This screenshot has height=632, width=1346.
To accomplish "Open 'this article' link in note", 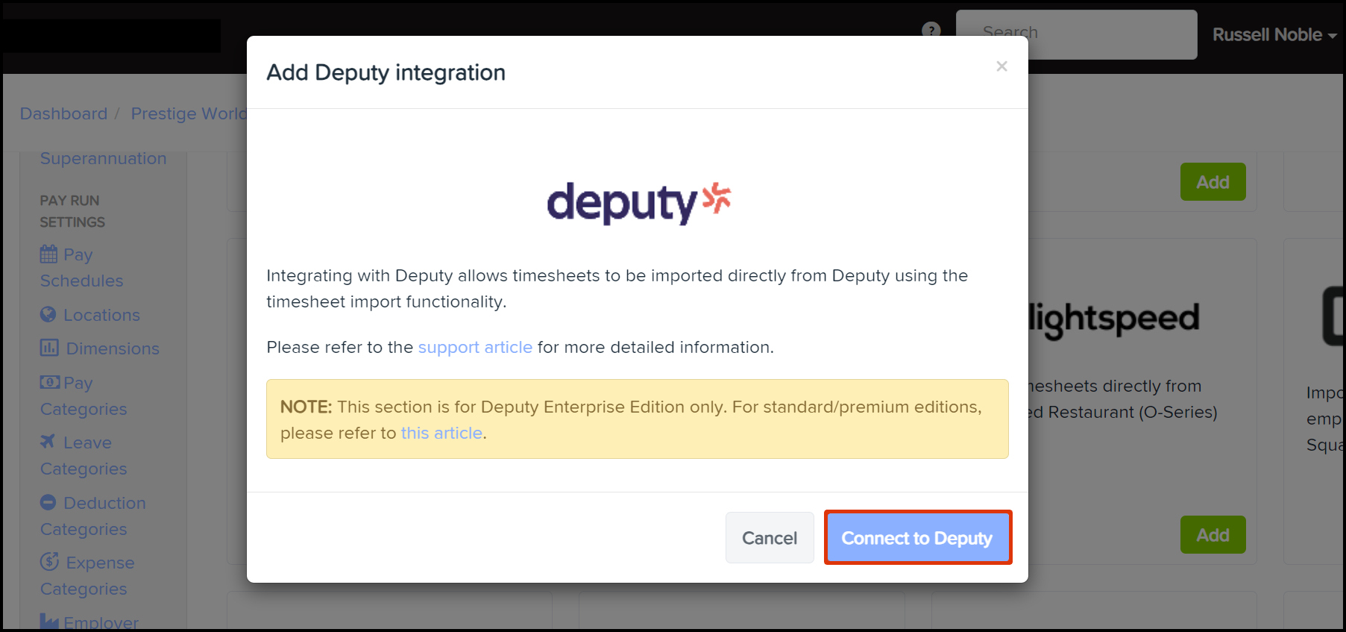I will tap(441, 434).
